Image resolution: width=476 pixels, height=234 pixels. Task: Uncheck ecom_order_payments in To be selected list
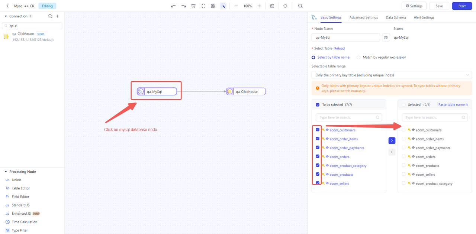pyautogui.click(x=318, y=147)
